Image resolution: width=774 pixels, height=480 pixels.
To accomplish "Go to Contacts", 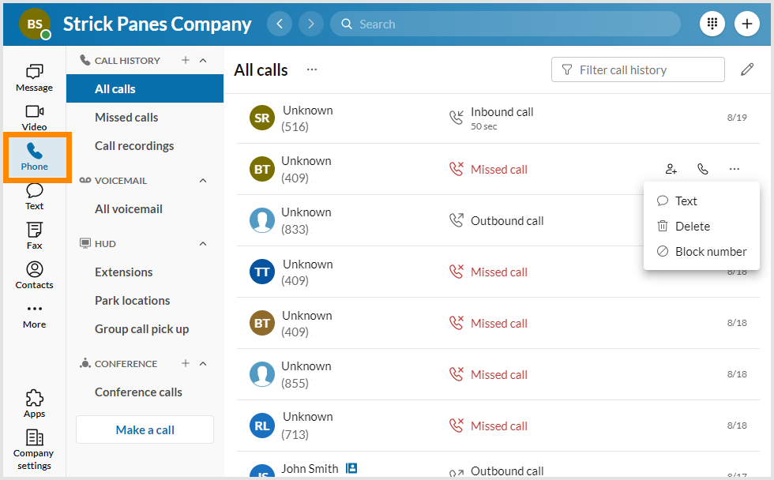I will click(34, 275).
